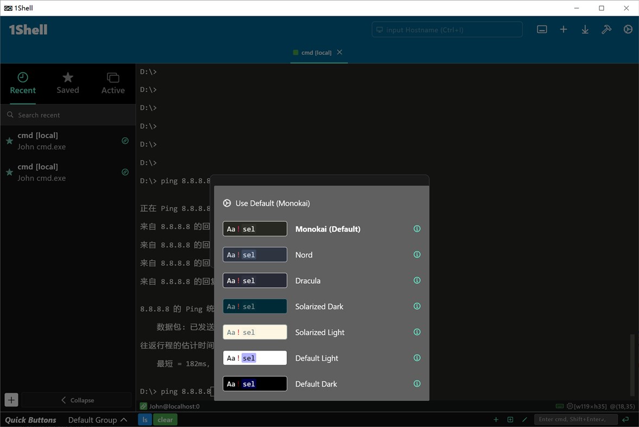
Task: Click the Default Light preview swatch
Action: [x=255, y=358]
